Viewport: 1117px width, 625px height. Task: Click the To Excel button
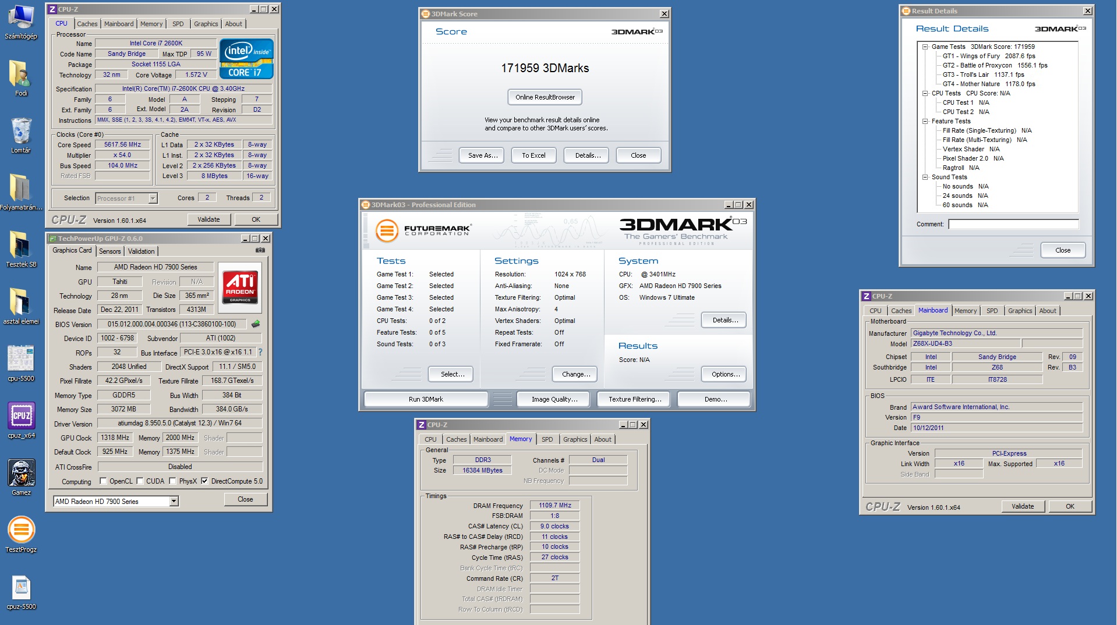click(534, 155)
